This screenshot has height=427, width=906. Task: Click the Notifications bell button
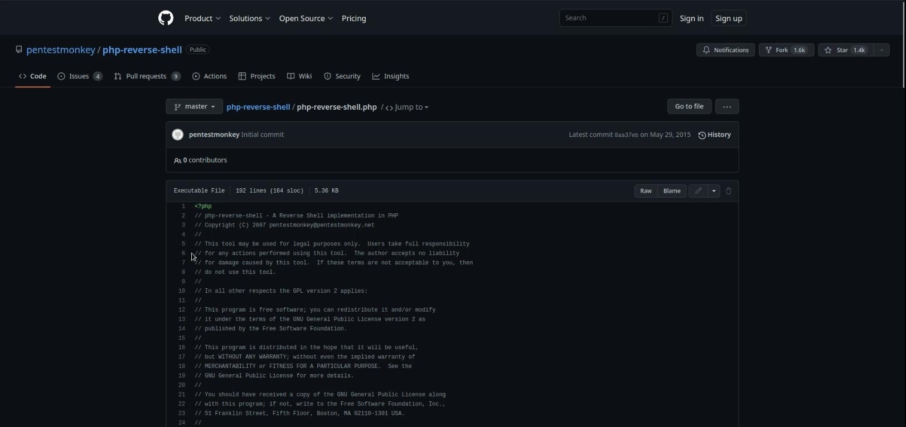(x=725, y=50)
